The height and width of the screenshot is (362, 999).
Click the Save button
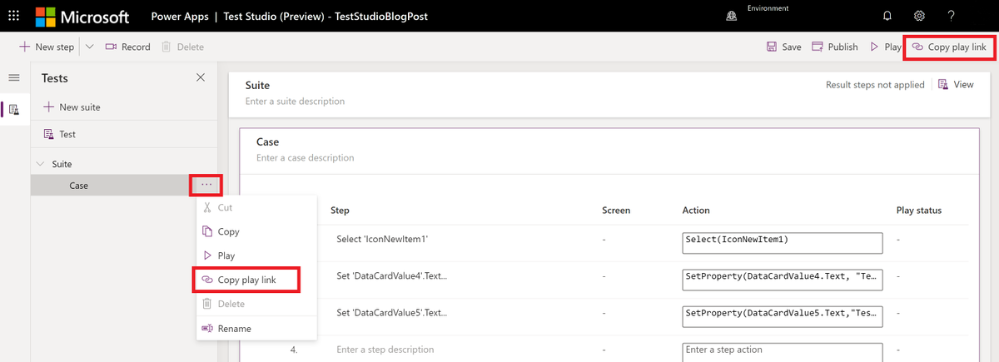tap(783, 47)
